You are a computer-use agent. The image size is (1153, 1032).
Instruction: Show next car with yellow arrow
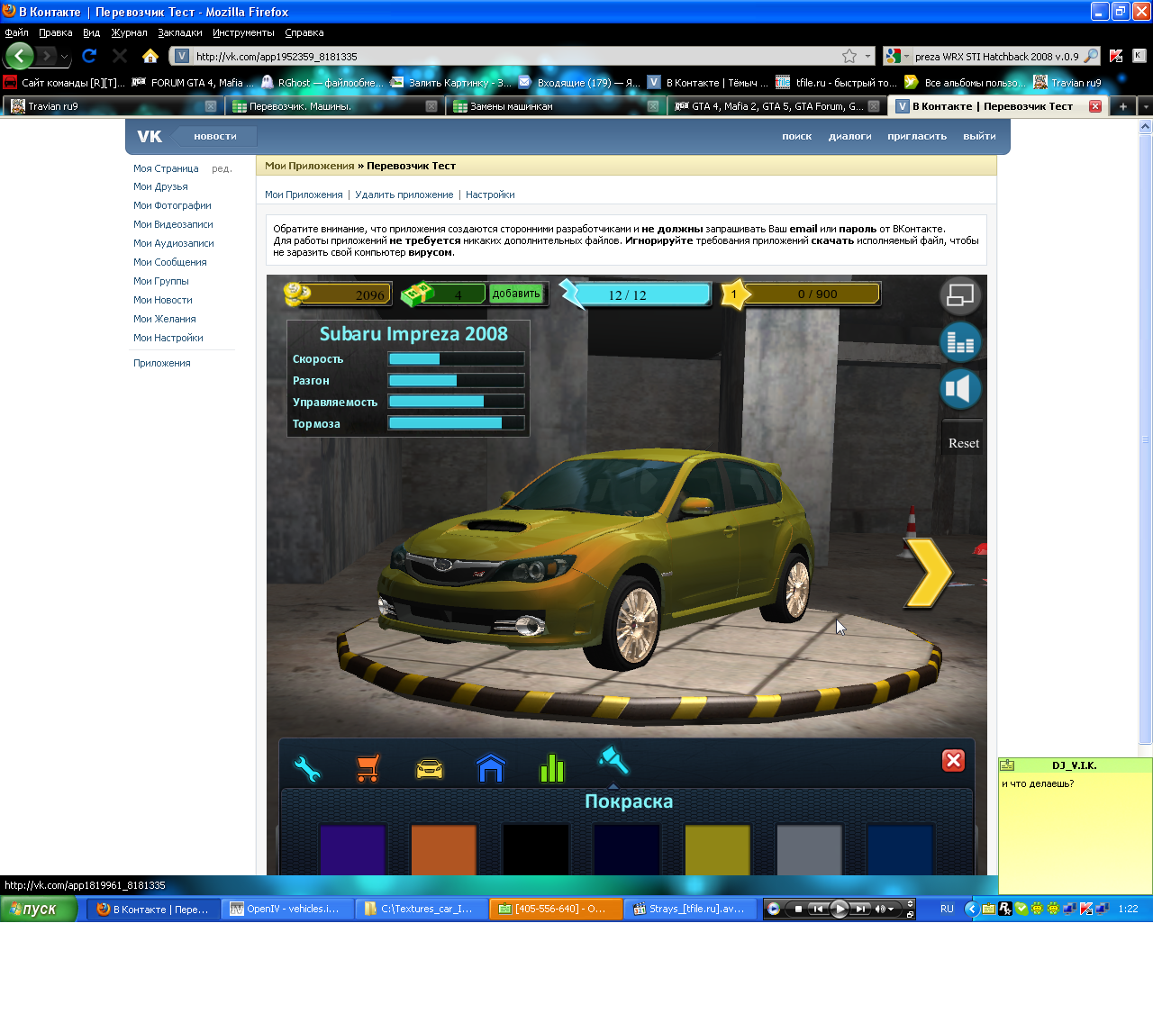tap(930, 572)
